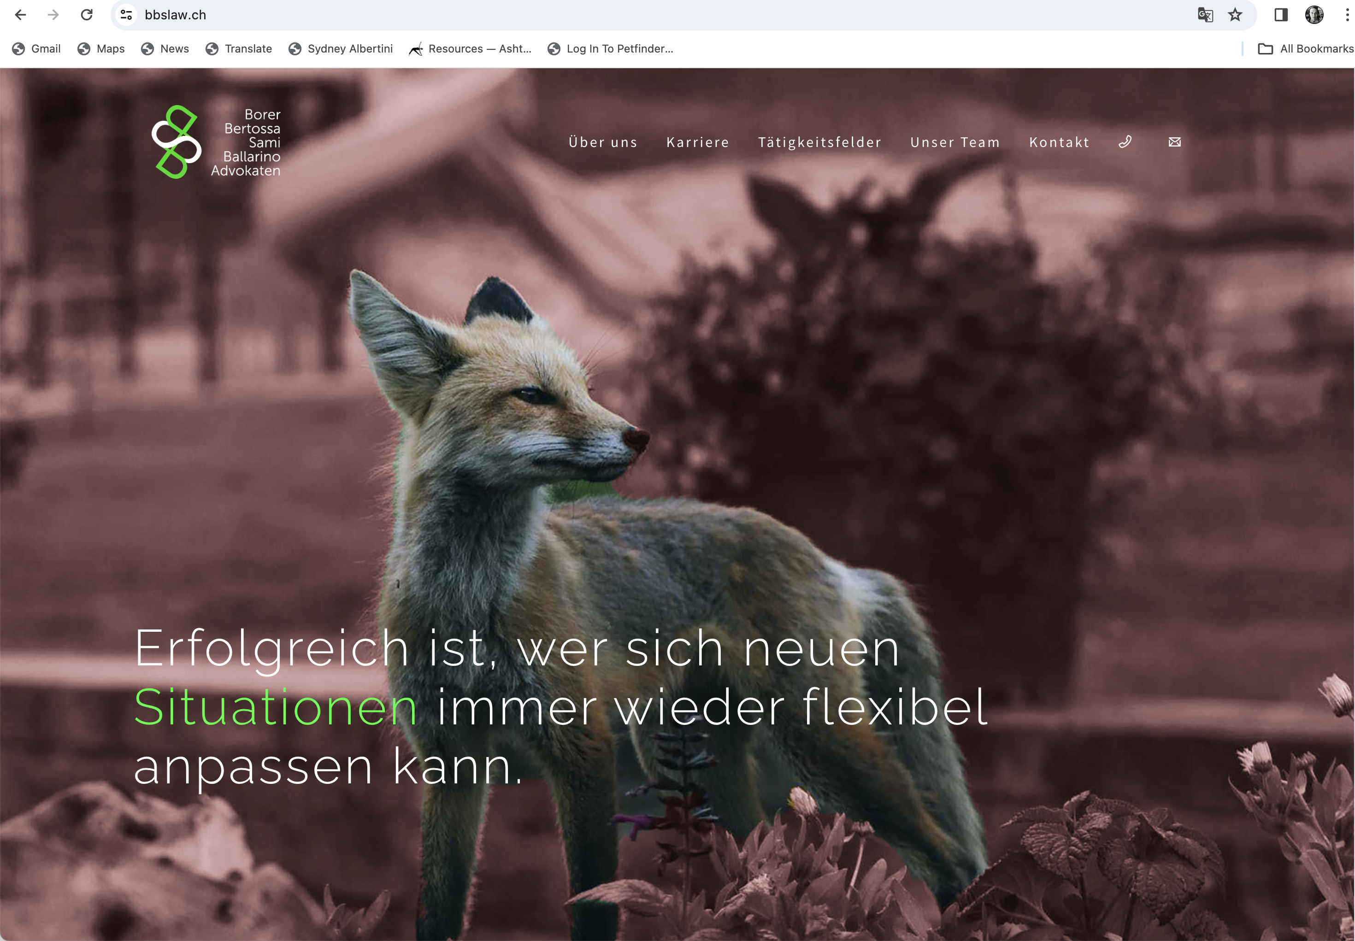Open the Über uns menu item
Image resolution: width=1355 pixels, height=941 pixels.
(x=603, y=142)
